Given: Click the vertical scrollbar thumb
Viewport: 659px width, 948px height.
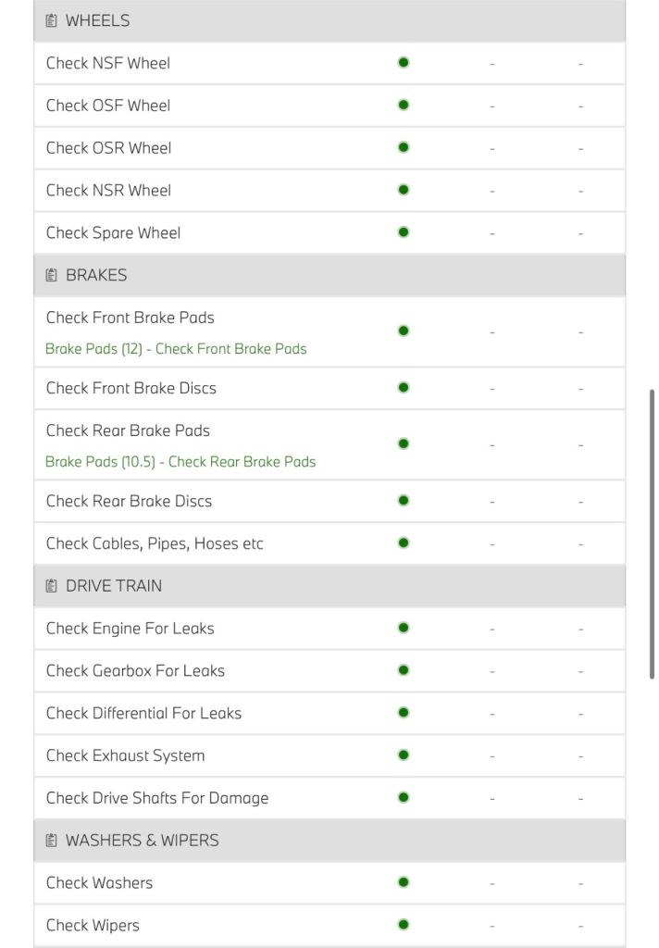Looking at the screenshot, I should click(652, 534).
